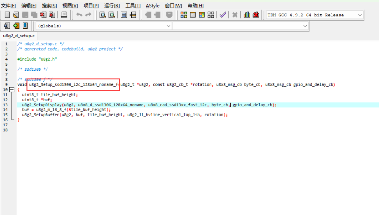Click the greyed-out Save icon
Viewport: 379px width, 215px height.
(x=25, y=15)
